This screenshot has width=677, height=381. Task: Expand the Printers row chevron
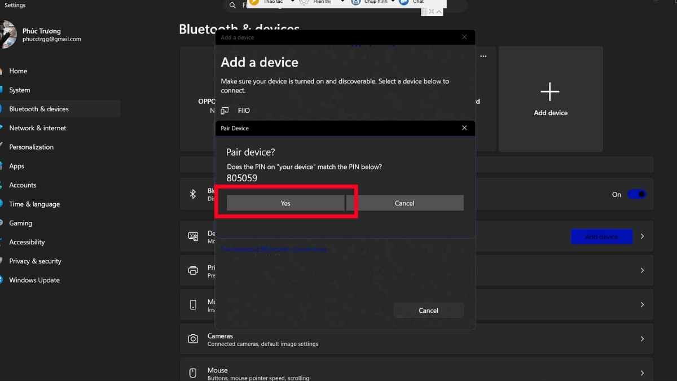point(642,270)
